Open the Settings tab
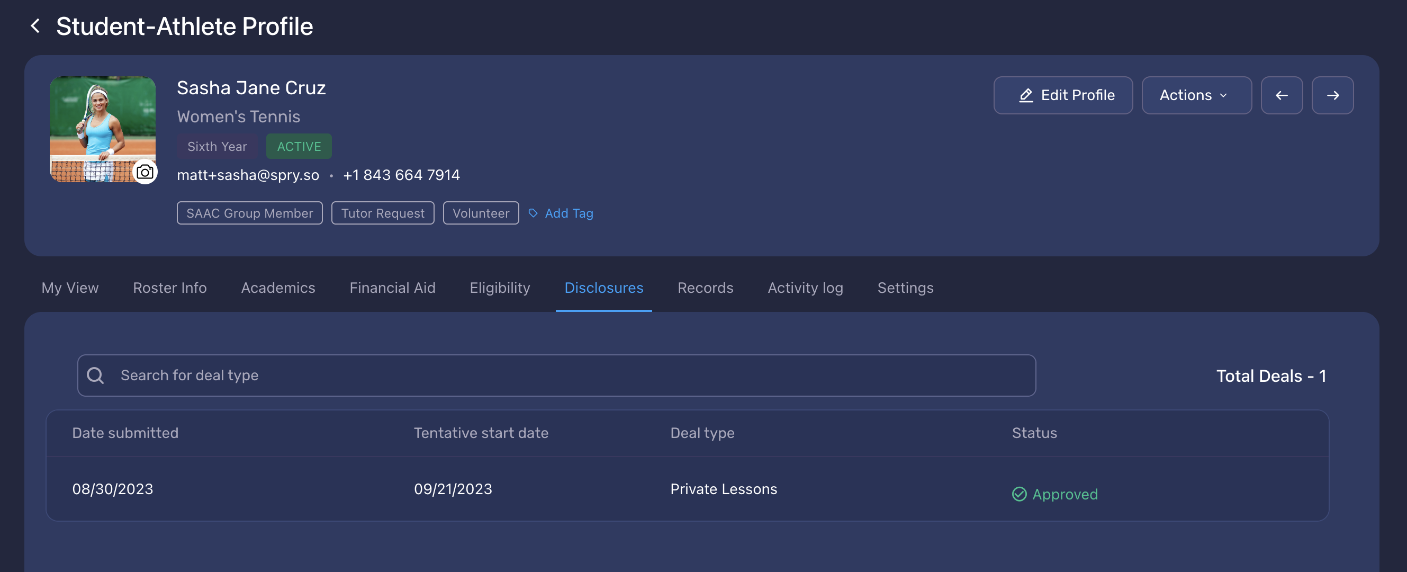The width and height of the screenshot is (1407, 572). coord(905,288)
